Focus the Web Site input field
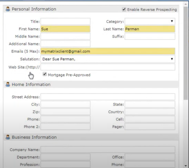 click(x=108, y=67)
